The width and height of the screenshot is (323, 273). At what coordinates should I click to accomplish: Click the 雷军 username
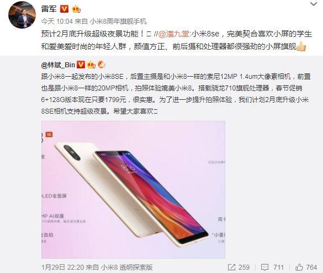pyautogui.click(x=49, y=9)
